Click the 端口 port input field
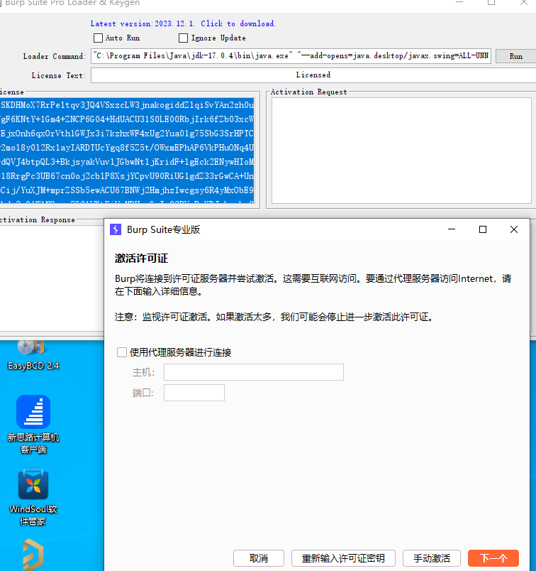 pyautogui.click(x=194, y=393)
